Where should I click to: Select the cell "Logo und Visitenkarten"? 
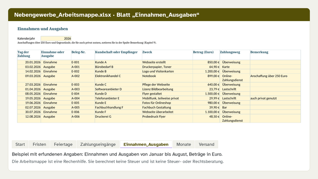167,72
